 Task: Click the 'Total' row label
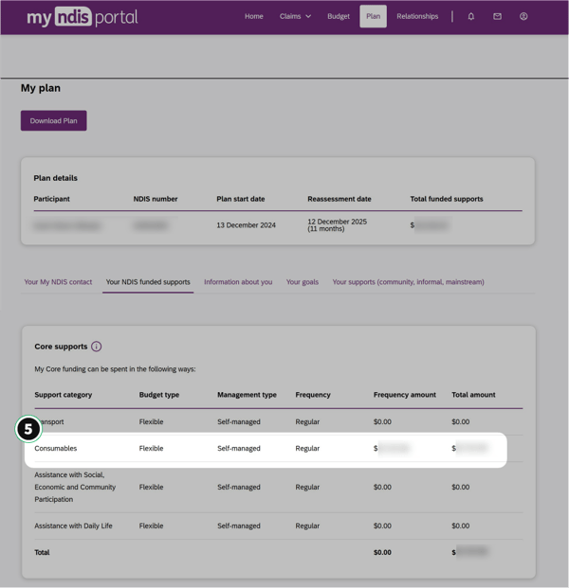pos(42,552)
